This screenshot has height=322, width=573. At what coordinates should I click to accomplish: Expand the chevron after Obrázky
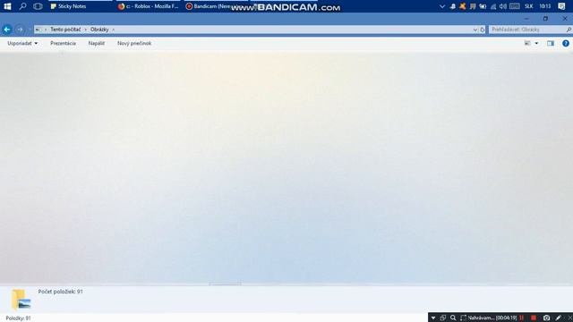tap(114, 30)
